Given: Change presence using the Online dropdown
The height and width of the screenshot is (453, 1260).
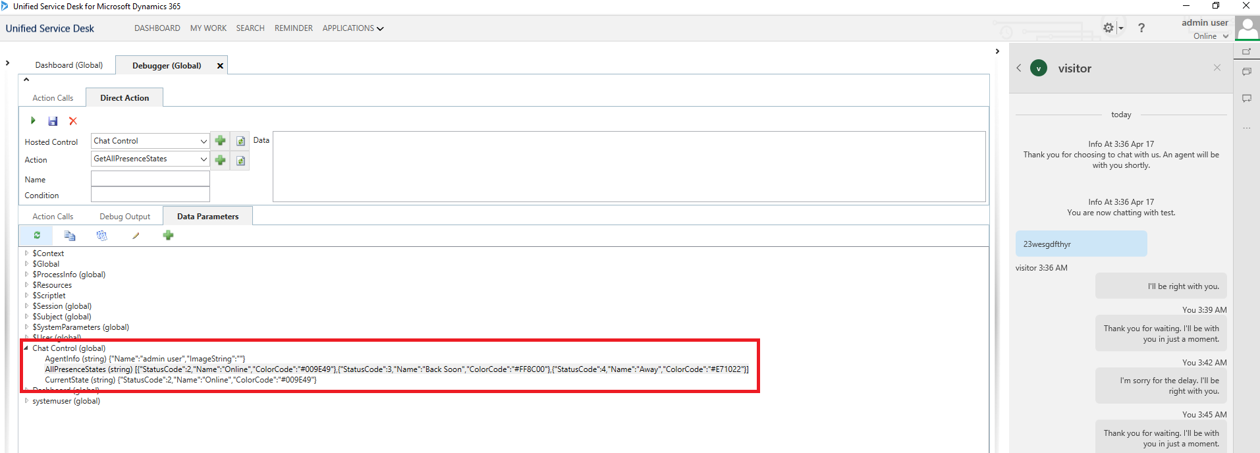Looking at the screenshot, I should pyautogui.click(x=1211, y=36).
